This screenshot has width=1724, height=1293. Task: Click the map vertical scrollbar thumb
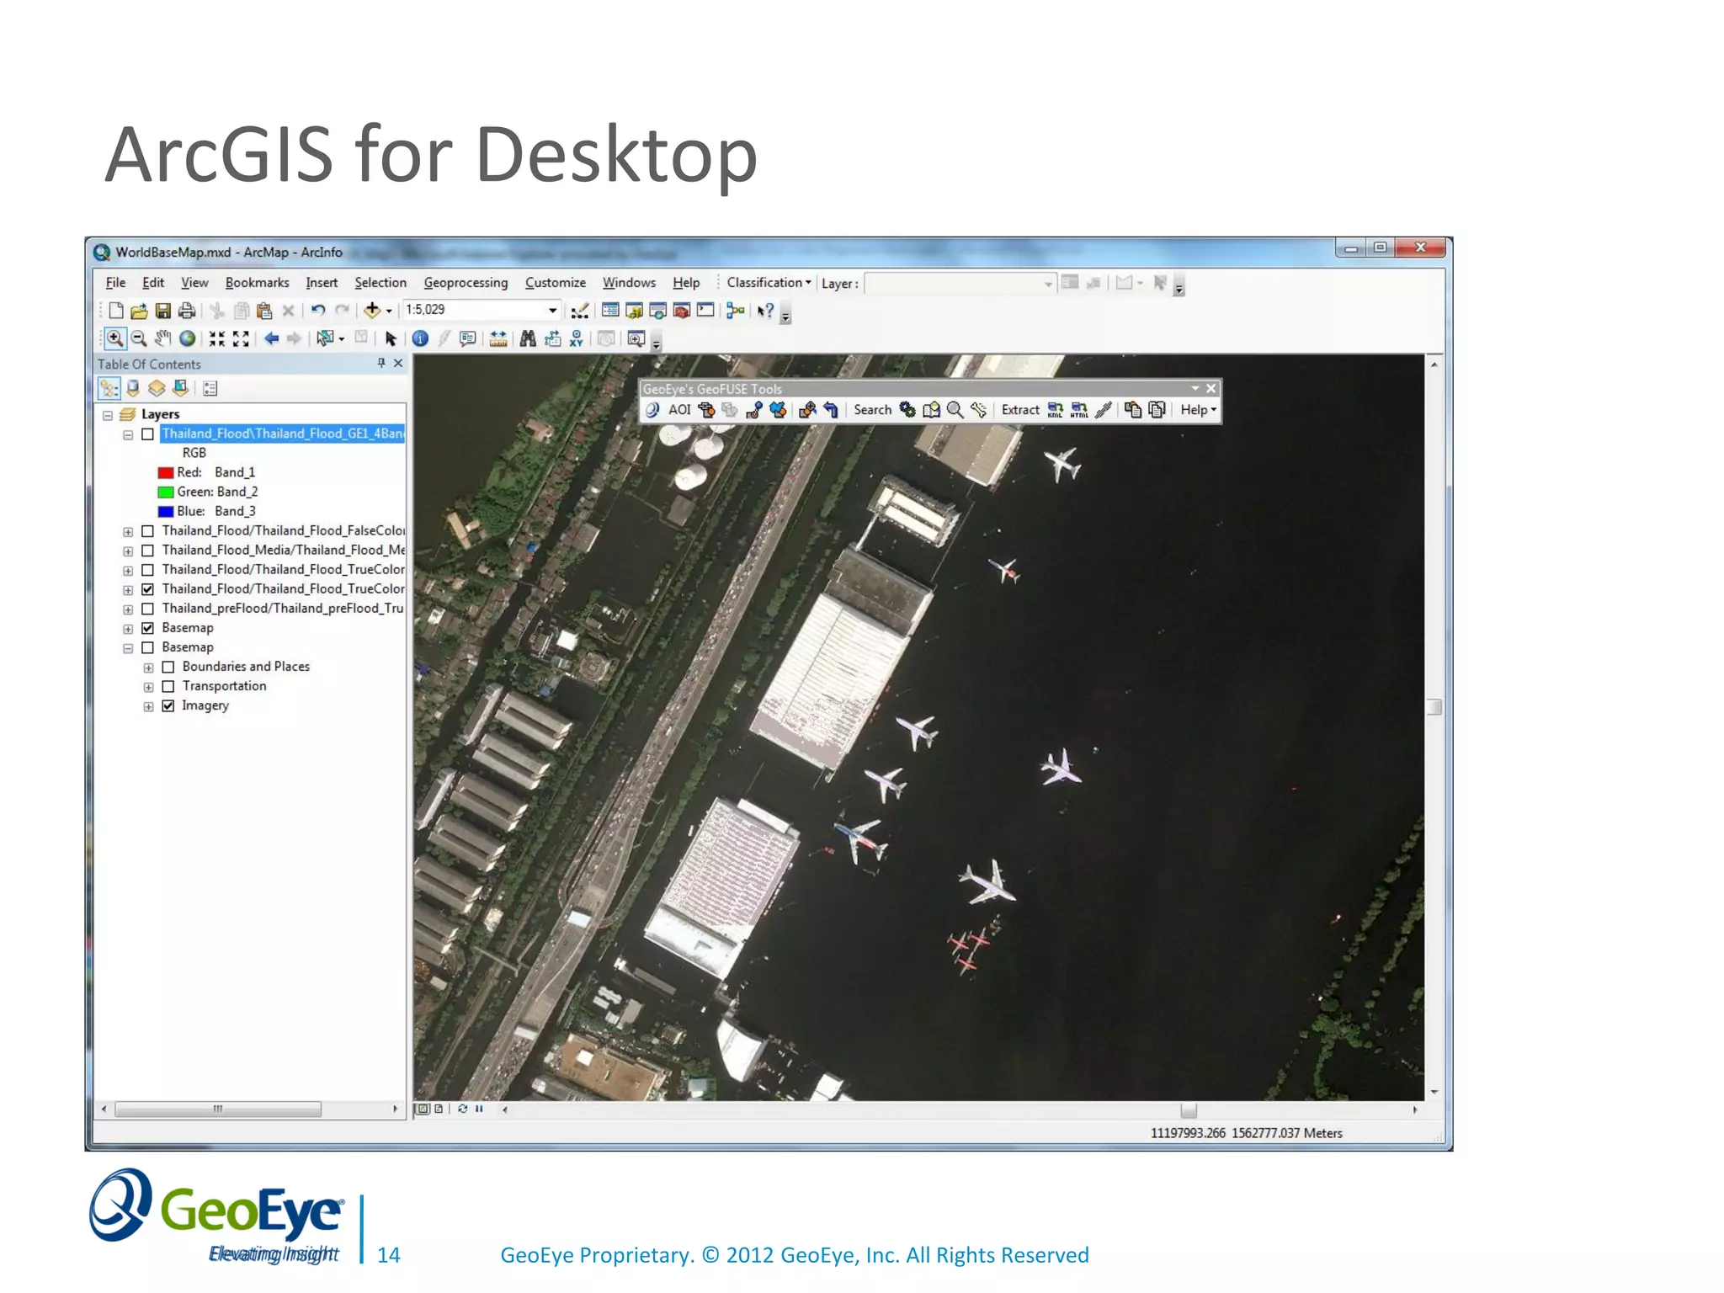tap(1434, 707)
